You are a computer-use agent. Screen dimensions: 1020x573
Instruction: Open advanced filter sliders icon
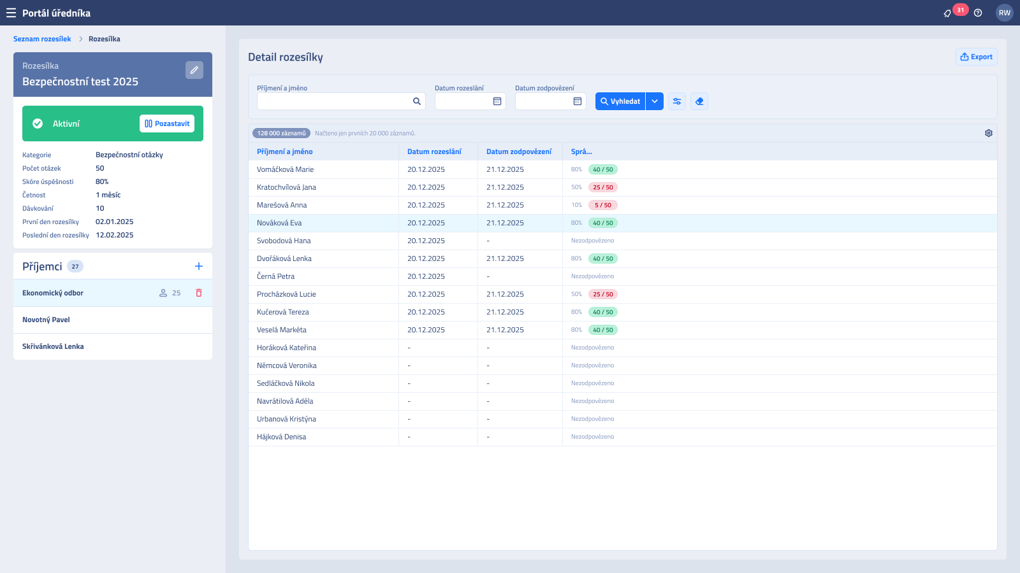[x=677, y=101]
